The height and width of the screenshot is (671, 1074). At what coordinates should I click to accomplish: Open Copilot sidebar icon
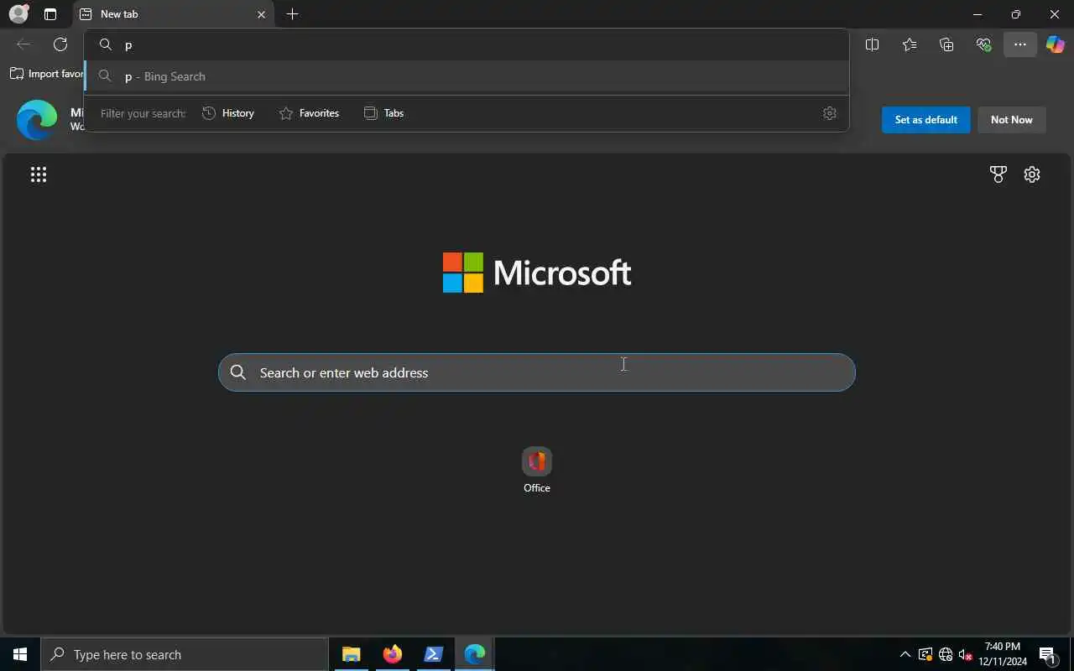[1056, 44]
